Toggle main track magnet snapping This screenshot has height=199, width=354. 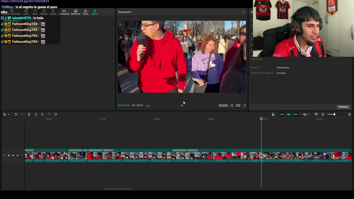(282, 114)
